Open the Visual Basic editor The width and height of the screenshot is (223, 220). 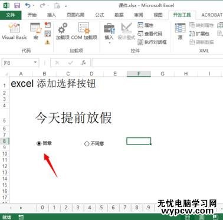tap(14, 31)
